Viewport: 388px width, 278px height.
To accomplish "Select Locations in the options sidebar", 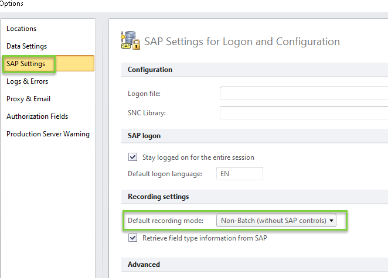I will tap(22, 29).
